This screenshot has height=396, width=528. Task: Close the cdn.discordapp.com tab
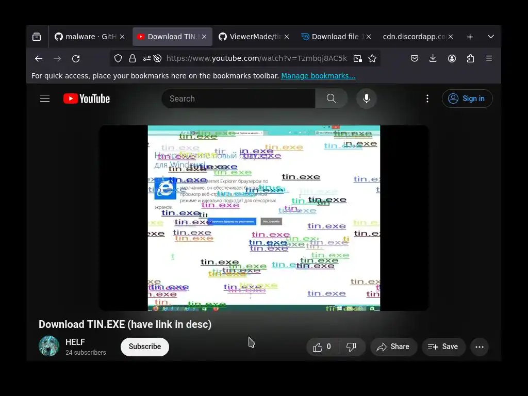click(x=451, y=37)
